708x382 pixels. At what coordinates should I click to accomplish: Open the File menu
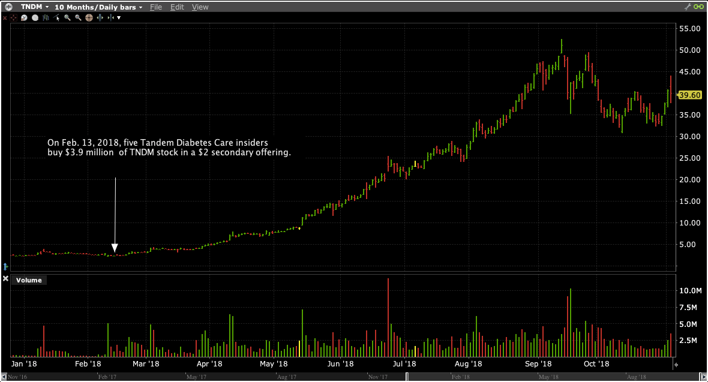click(155, 7)
